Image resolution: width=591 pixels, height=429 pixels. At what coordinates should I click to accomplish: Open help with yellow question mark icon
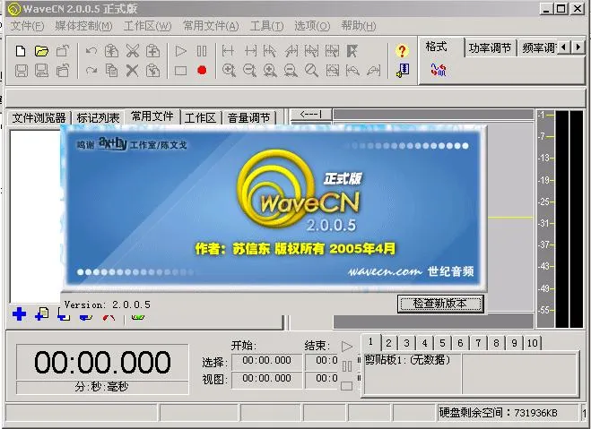click(x=402, y=51)
